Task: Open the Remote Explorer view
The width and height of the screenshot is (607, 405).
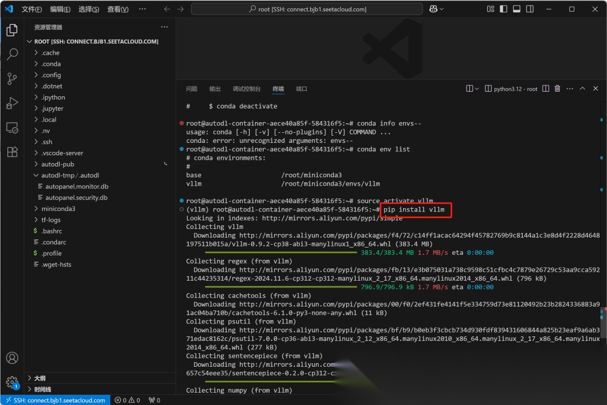Action: [x=12, y=128]
